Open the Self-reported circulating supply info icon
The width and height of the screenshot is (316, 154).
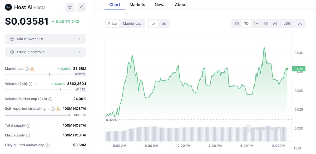53,109
